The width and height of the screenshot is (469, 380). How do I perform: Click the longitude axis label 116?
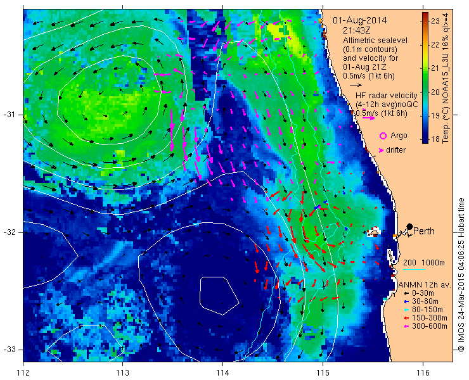click(x=423, y=373)
